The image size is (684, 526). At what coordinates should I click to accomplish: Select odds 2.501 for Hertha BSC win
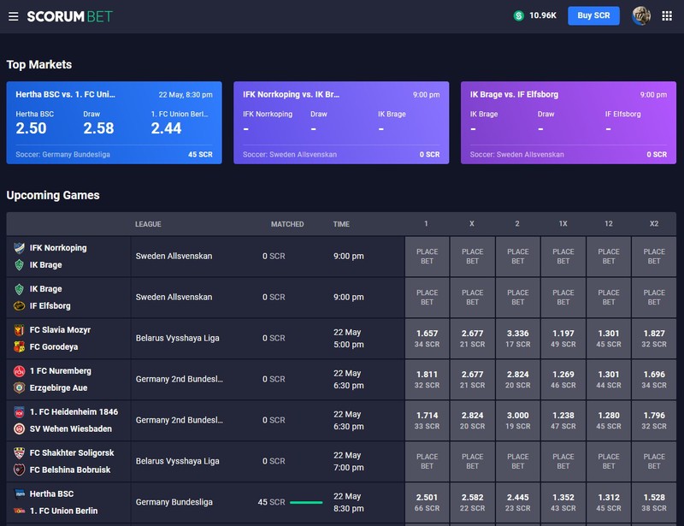tap(427, 503)
